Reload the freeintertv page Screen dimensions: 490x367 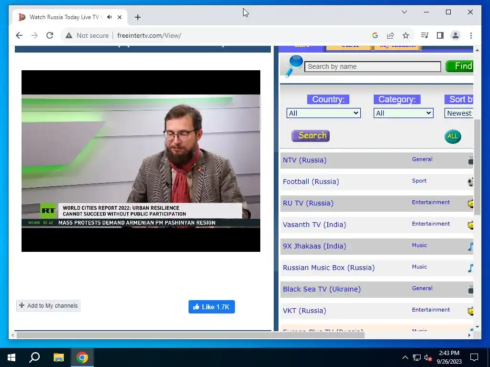tap(50, 35)
